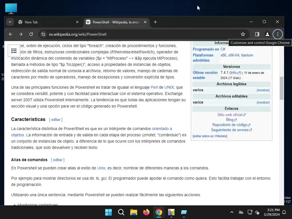
Task: View site information icon in address bar
Action: (43, 34)
